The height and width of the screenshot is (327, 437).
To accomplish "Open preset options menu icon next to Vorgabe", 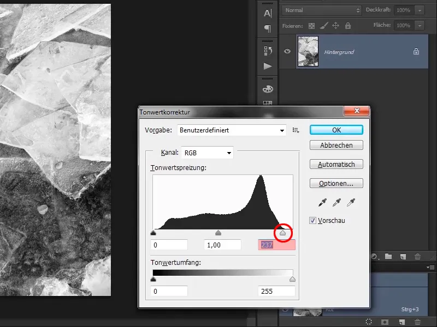I will tap(296, 130).
